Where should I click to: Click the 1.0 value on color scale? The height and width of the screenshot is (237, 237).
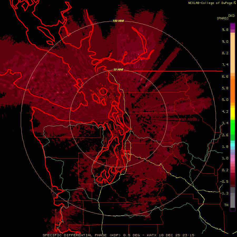tap(225, 158)
